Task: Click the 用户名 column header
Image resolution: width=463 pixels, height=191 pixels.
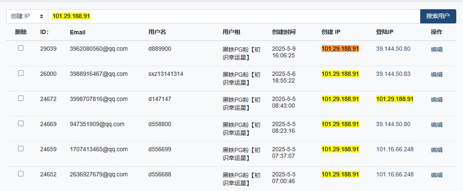Action: (x=157, y=32)
